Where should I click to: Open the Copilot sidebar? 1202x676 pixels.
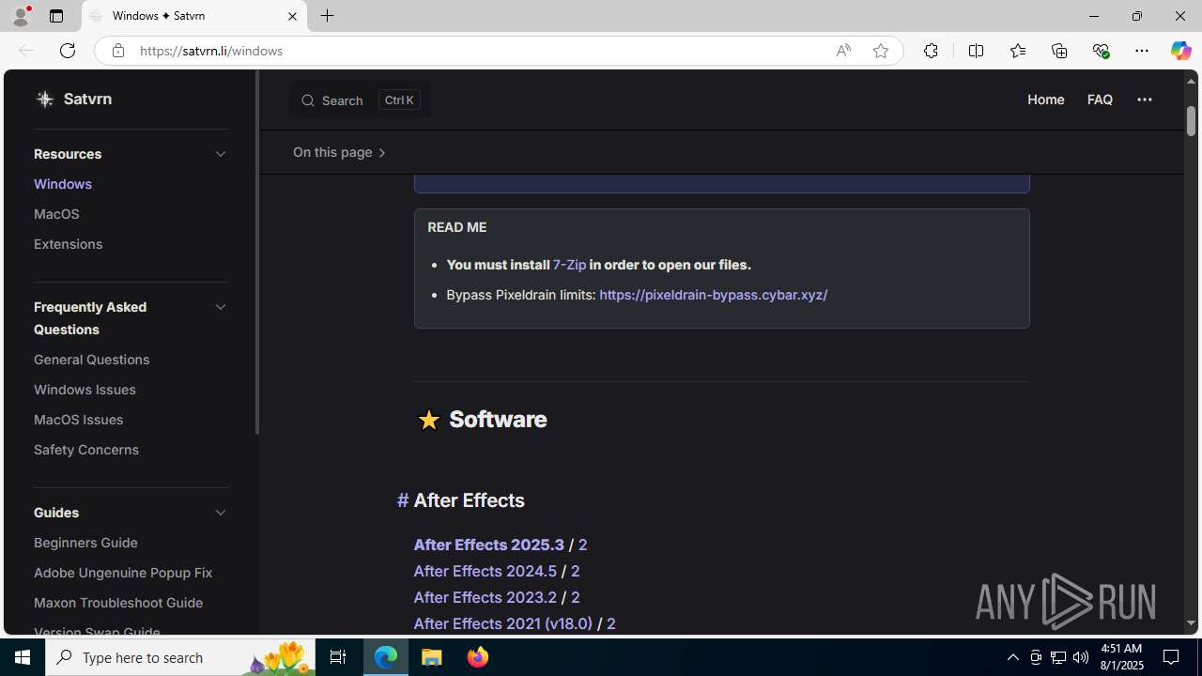pyautogui.click(x=1180, y=51)
